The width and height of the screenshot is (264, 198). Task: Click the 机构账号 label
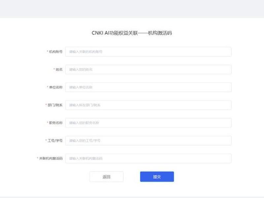[x=55, y=52]
